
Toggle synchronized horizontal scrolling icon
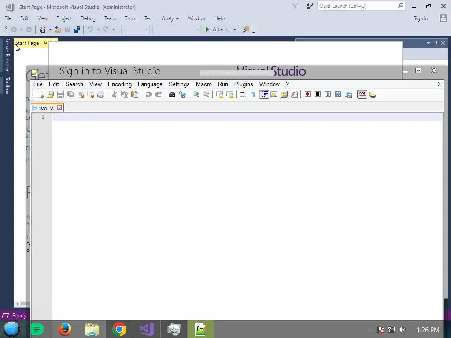click(x=230, y=94)
